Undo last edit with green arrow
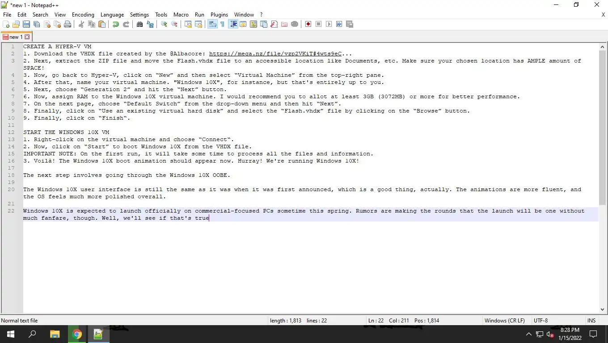 click(115, 24)
